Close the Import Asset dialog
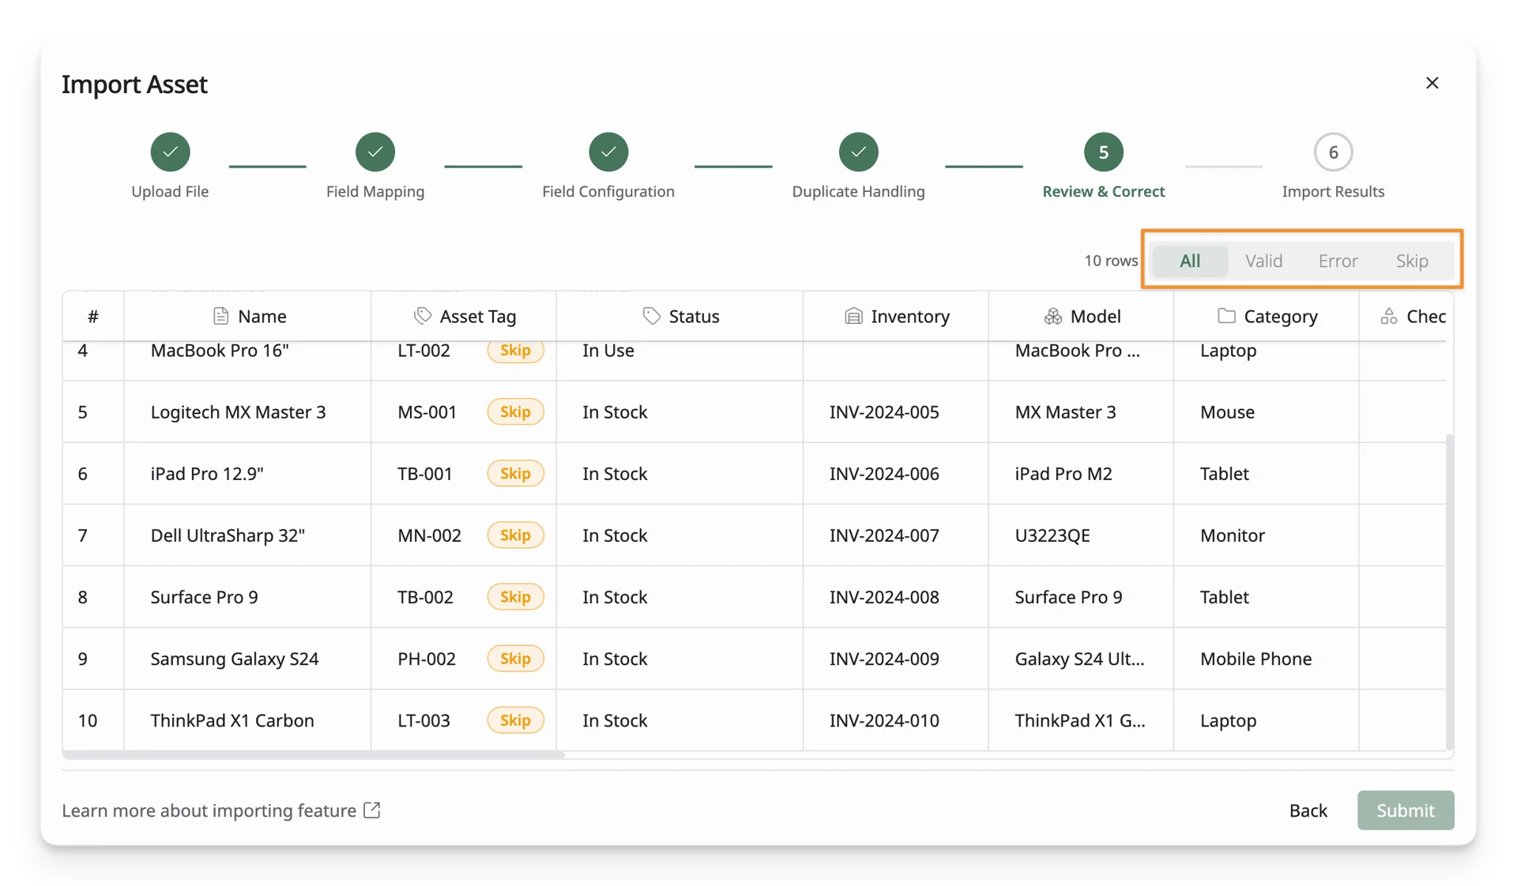This screenshot has height=886, width=1517. pyautogui.click(x=1432, y=83)
